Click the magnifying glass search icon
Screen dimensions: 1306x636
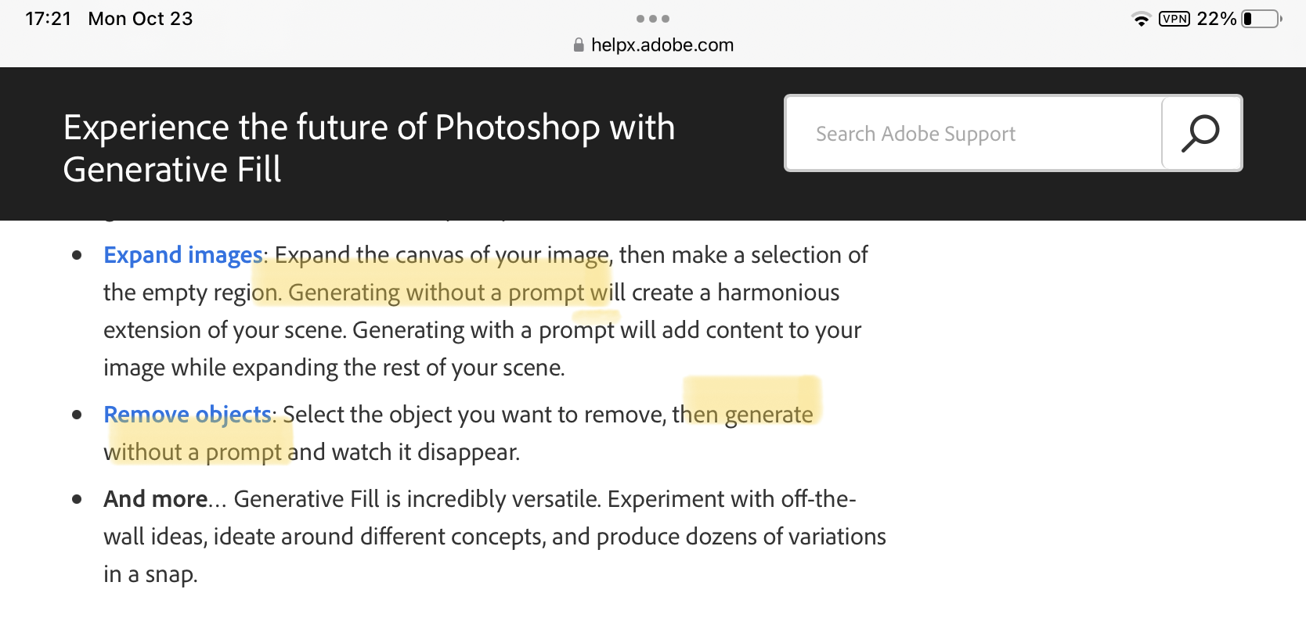(x=1201, y=133)
